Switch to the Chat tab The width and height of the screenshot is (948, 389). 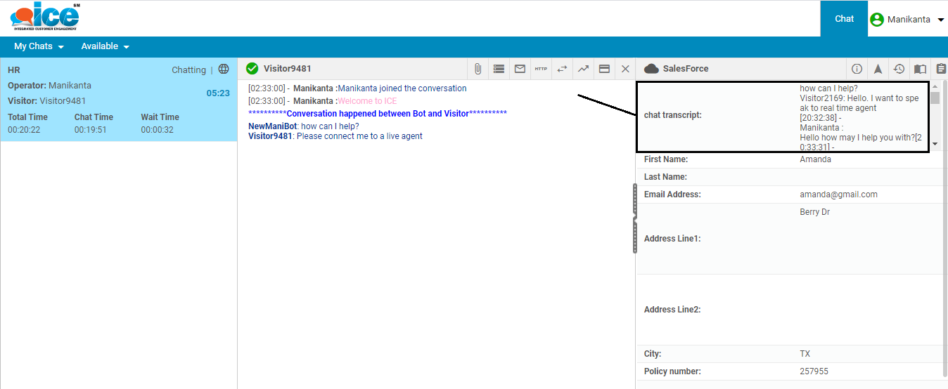pyautogui.click(x=844, y=19)
